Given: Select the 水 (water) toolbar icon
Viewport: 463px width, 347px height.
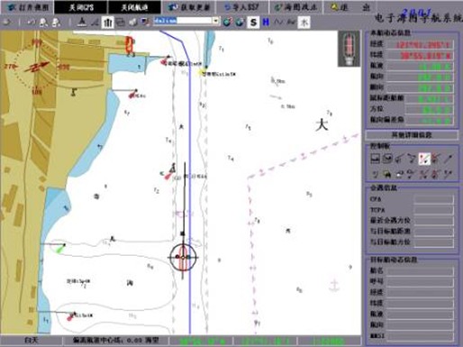Looking at the screenshot, I should (304, 23).
